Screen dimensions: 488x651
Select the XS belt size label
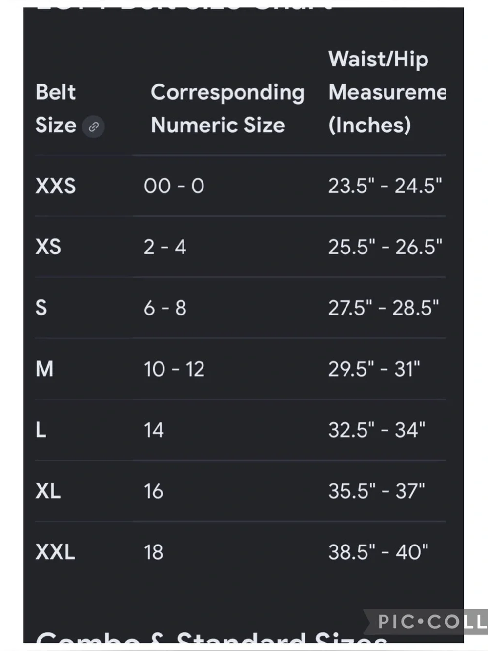click(48, 247)
